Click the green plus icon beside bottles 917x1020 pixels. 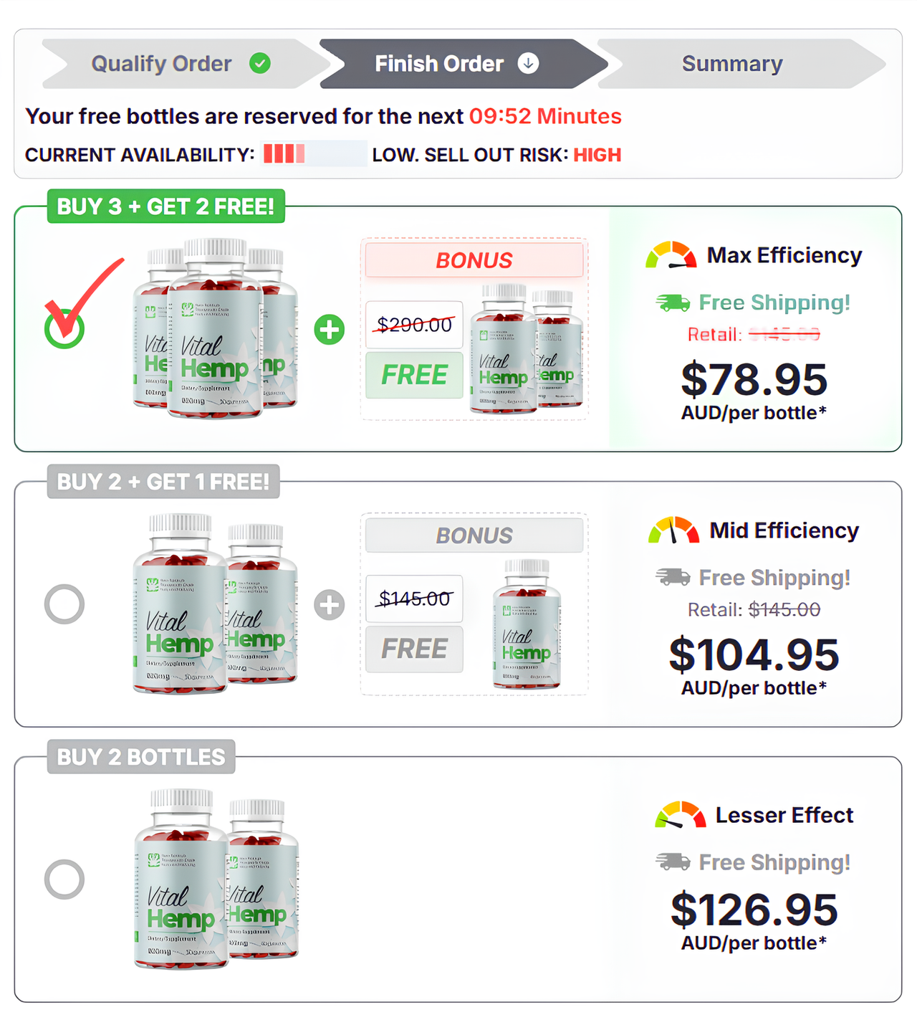330,330
